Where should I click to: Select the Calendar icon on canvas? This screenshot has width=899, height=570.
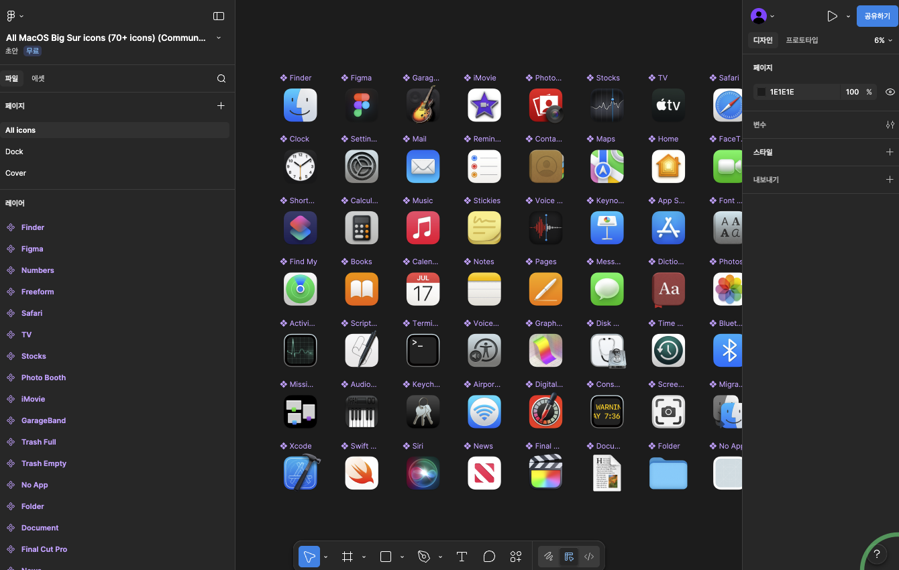(x=423, y=289)
